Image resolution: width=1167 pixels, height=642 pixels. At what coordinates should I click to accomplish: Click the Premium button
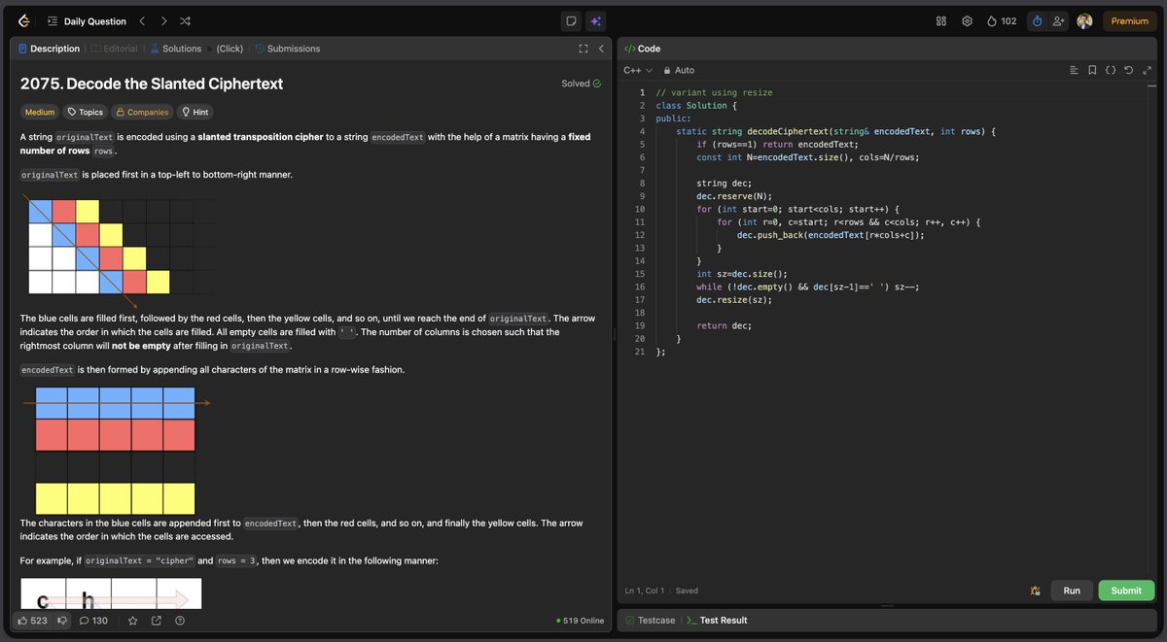1129,20
